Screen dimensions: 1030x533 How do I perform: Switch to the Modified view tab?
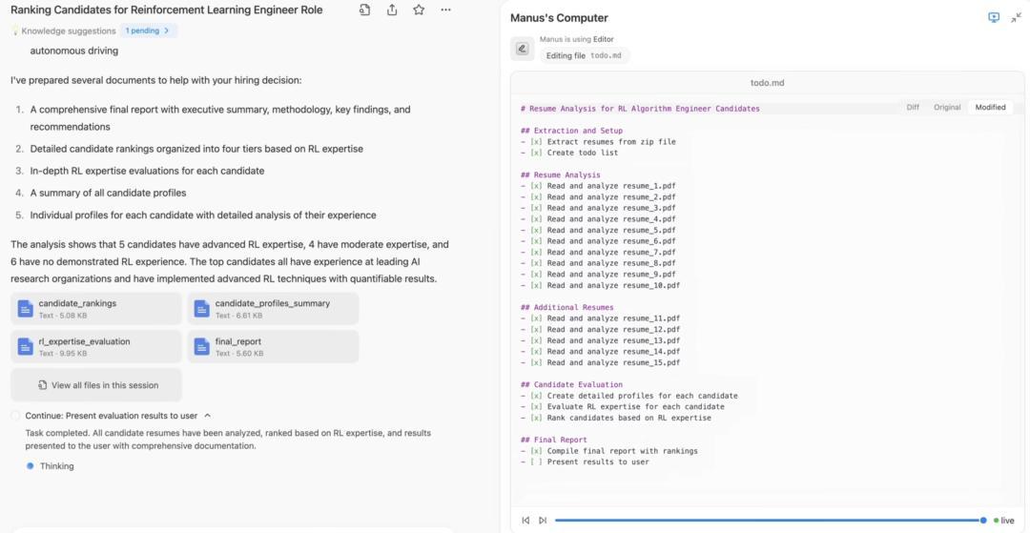point(990,107)
